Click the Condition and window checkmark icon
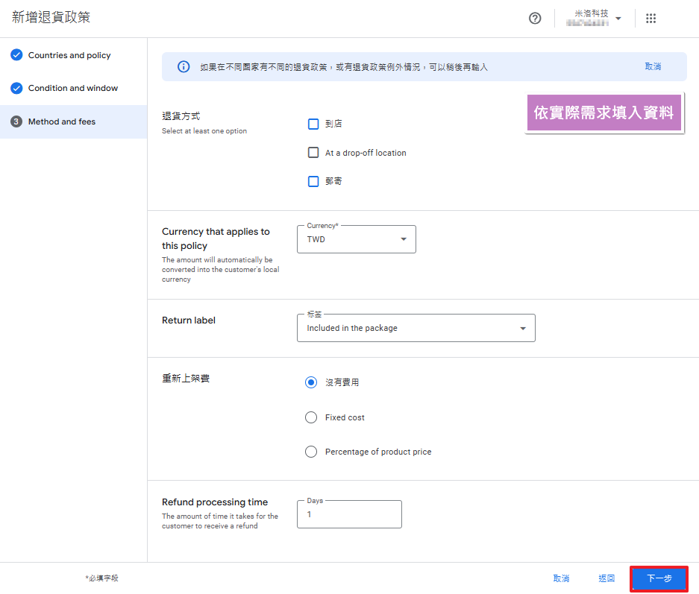Image resolution: width=699 pixels, height=594 pixels. 16,88
